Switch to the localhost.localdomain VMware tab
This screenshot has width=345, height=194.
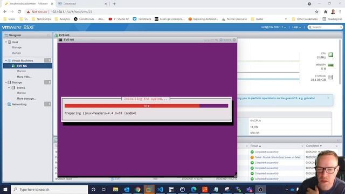(29, 4)
